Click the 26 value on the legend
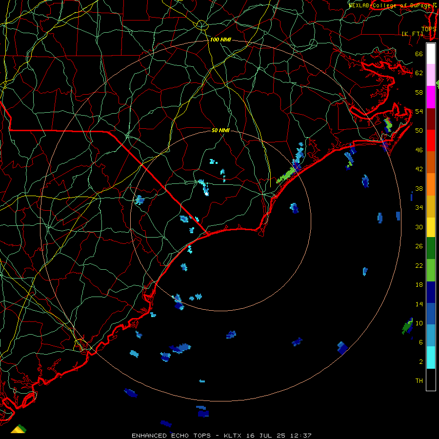This screenshot has height=439, width=439. pyautogui.click(x=419, y=246)
